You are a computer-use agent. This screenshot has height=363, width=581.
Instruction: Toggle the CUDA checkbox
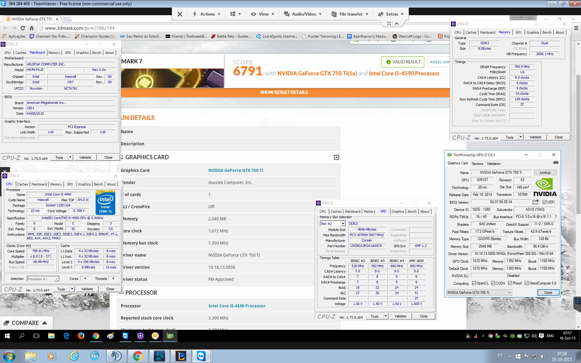pyautogui.click(x=493, y=283)
